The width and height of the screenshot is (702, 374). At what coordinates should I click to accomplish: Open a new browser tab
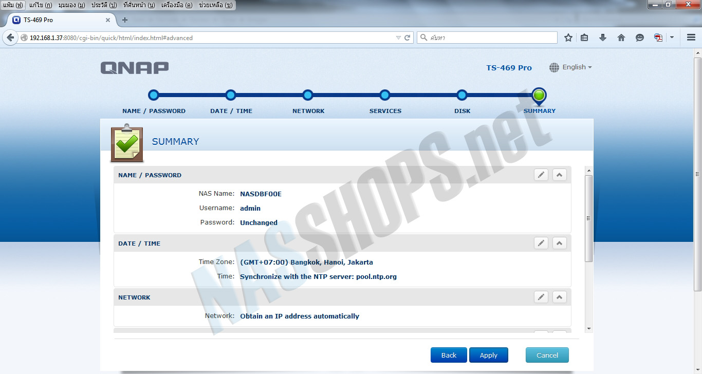point(124,20)
